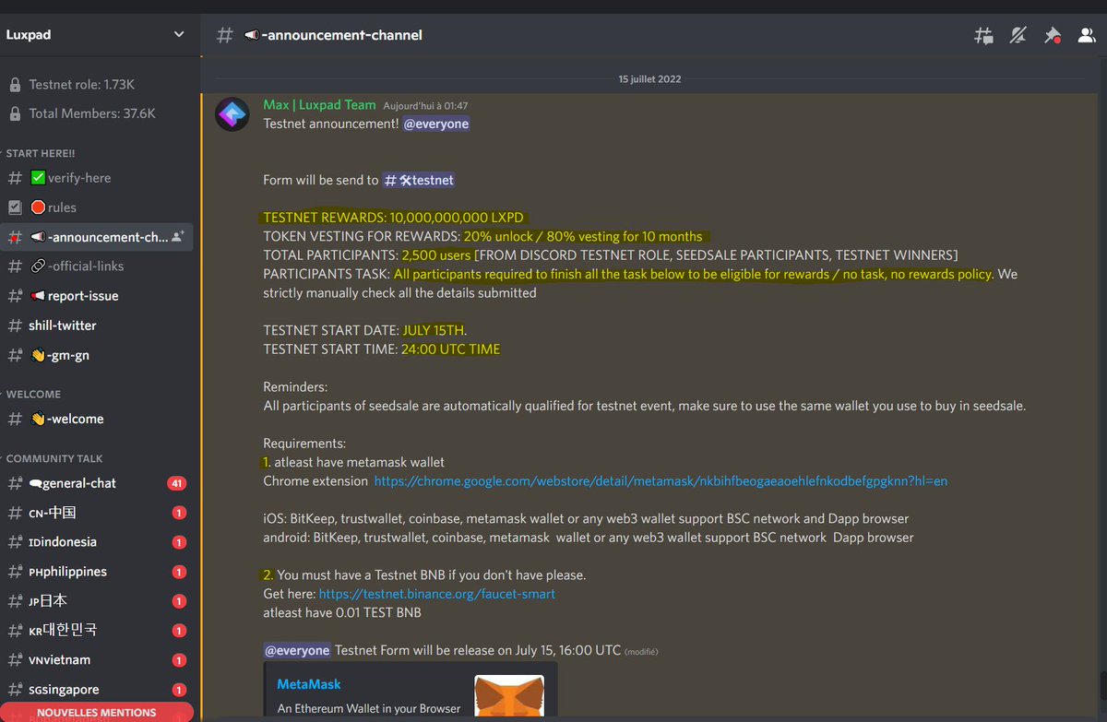Open the rules channel

pyautogui.click(x=97, y=207)
